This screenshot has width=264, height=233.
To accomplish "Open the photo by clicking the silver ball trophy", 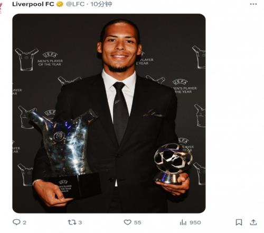I will pyautogui.click(x=173, y=163).
